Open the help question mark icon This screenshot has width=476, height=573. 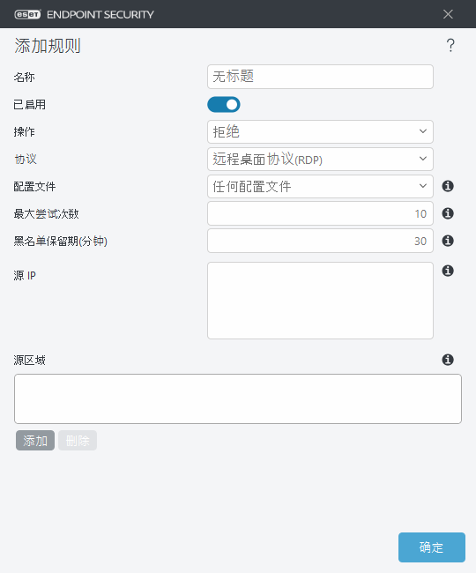450,45
